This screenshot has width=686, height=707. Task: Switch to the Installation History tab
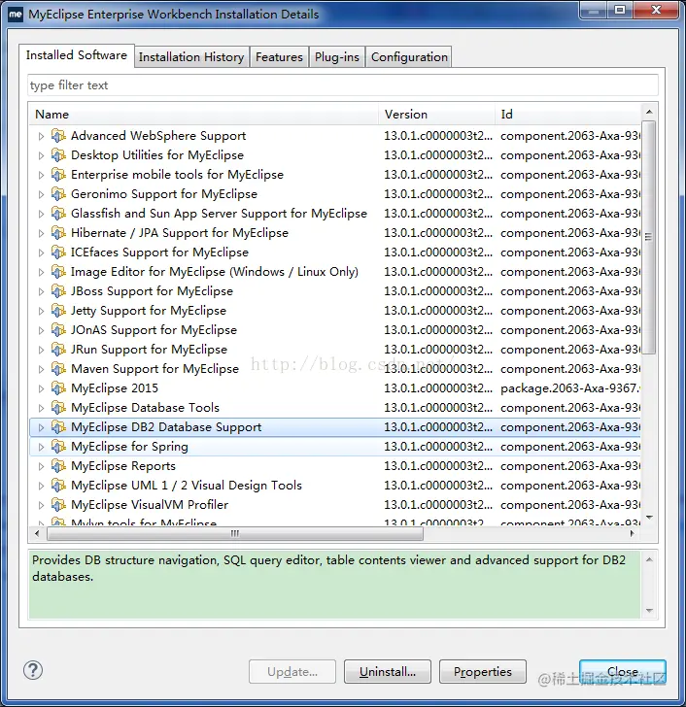tap(191, 57)
